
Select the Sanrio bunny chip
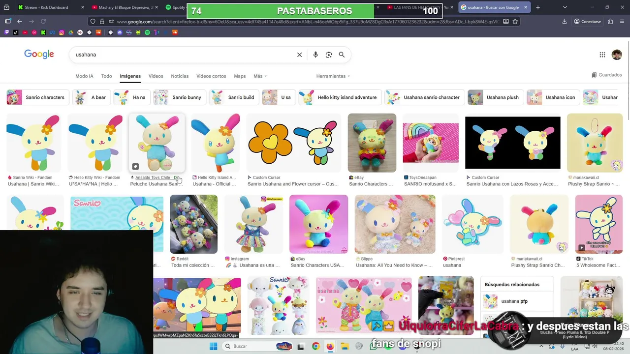[x=179, y=97]
